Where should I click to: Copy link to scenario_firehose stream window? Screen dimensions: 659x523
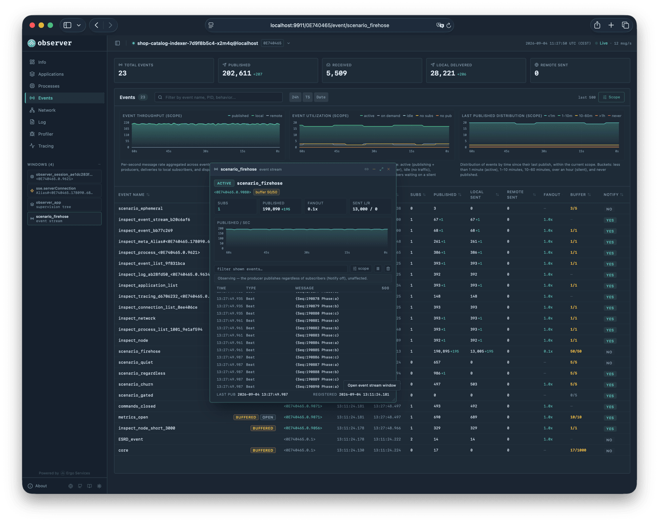366,169
